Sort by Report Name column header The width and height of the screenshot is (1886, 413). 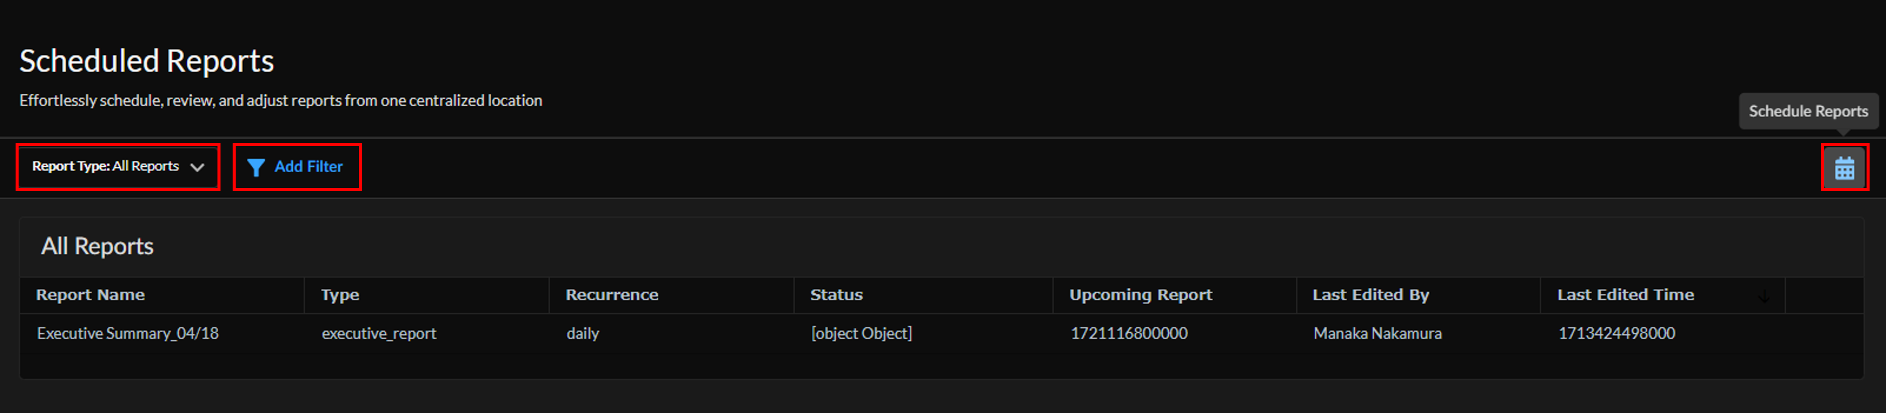pos(90,295)
